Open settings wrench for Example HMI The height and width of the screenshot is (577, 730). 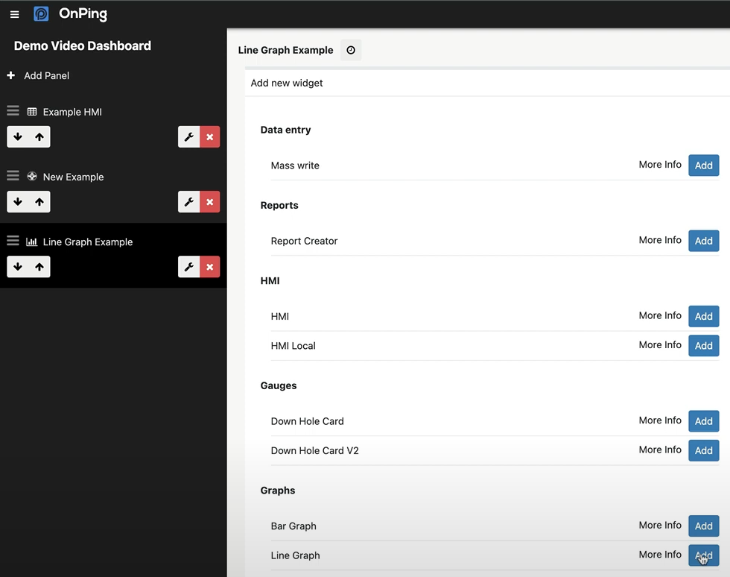[189, 137]
